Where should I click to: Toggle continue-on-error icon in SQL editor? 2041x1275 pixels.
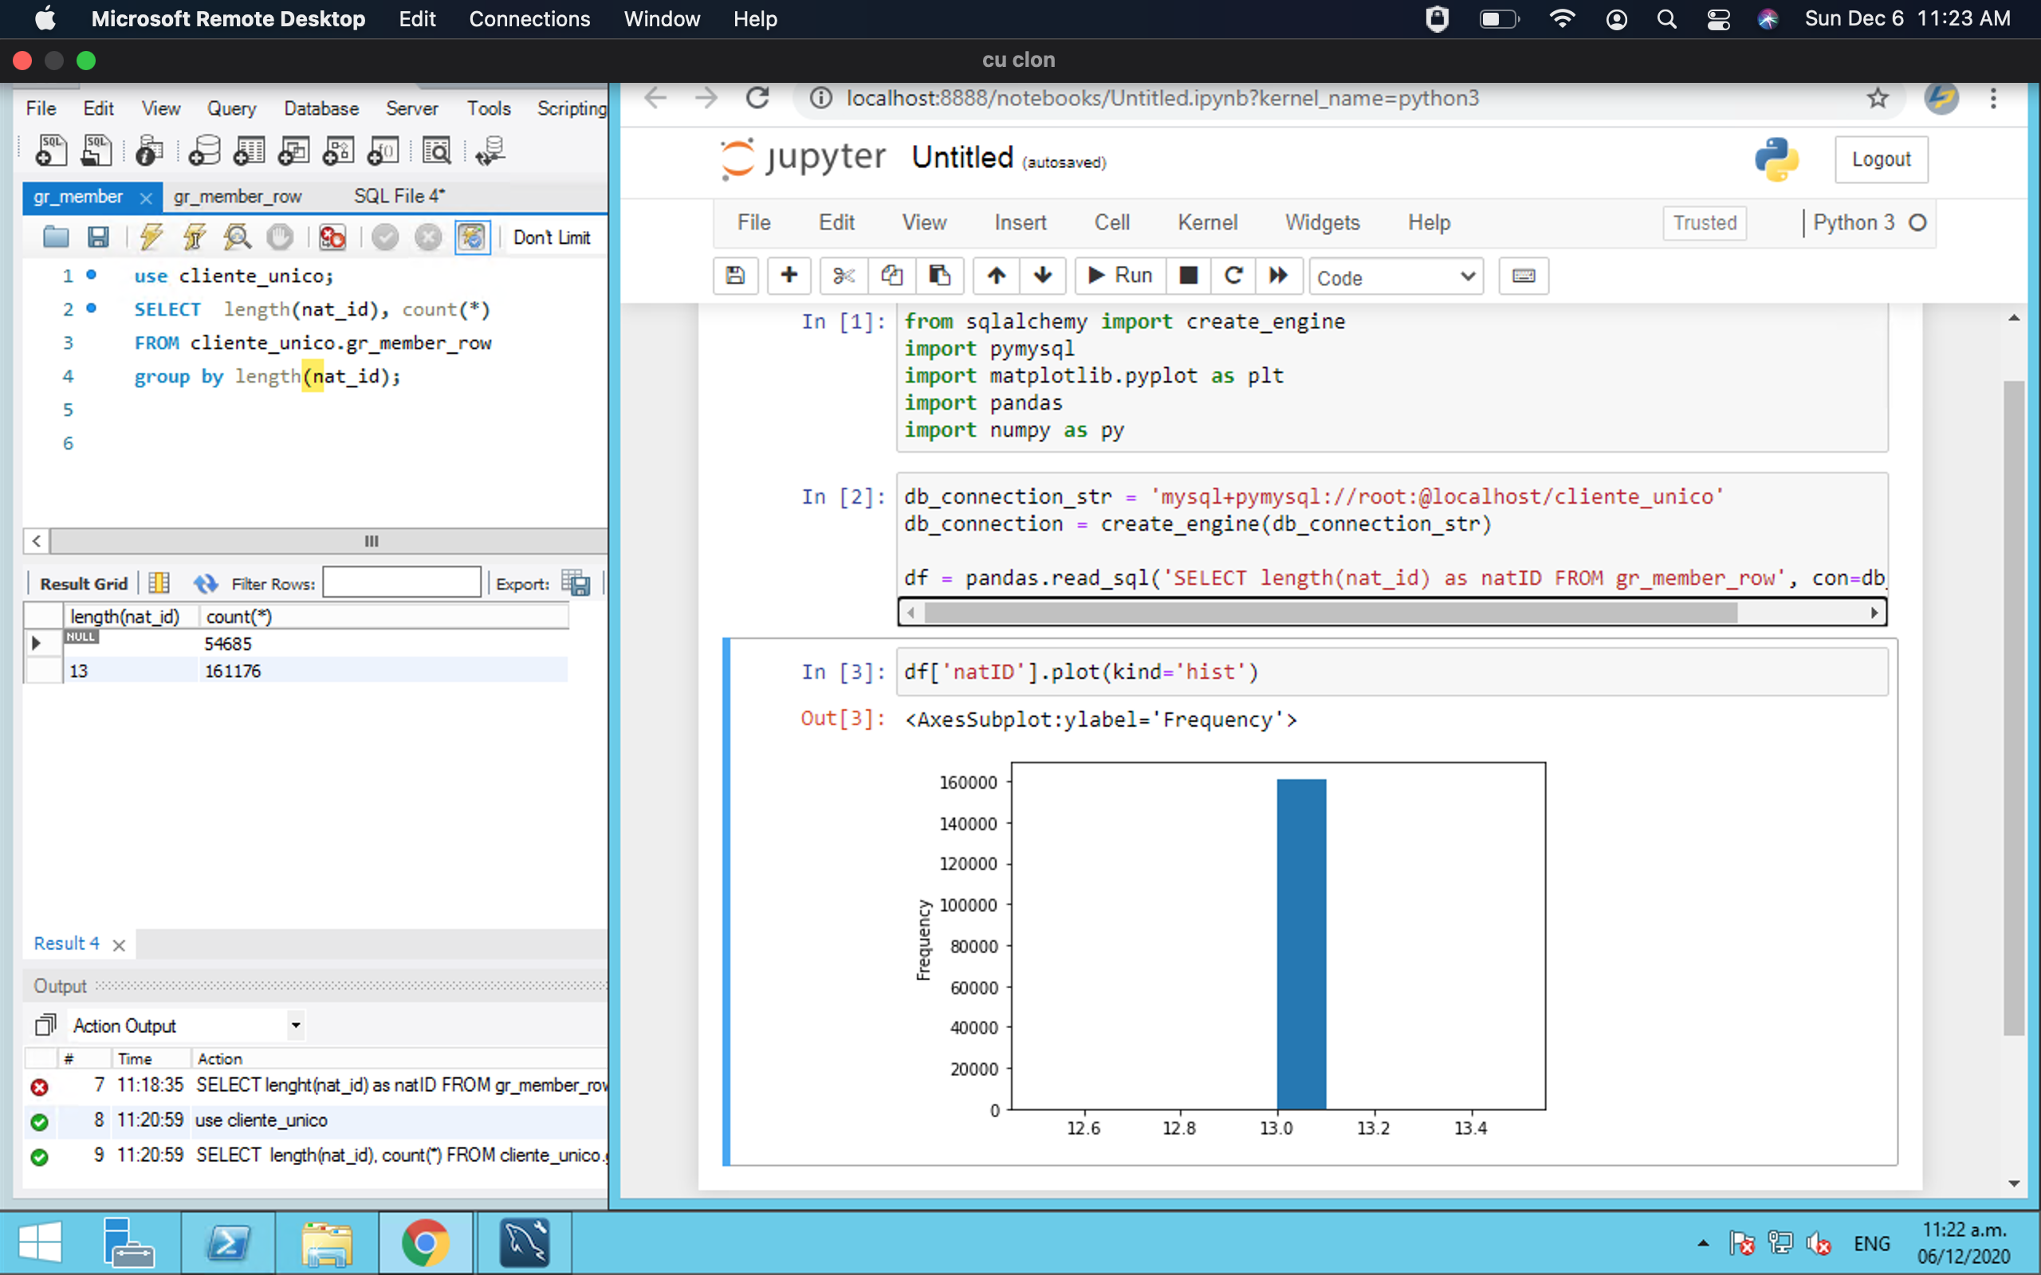(x=332, y=237)
